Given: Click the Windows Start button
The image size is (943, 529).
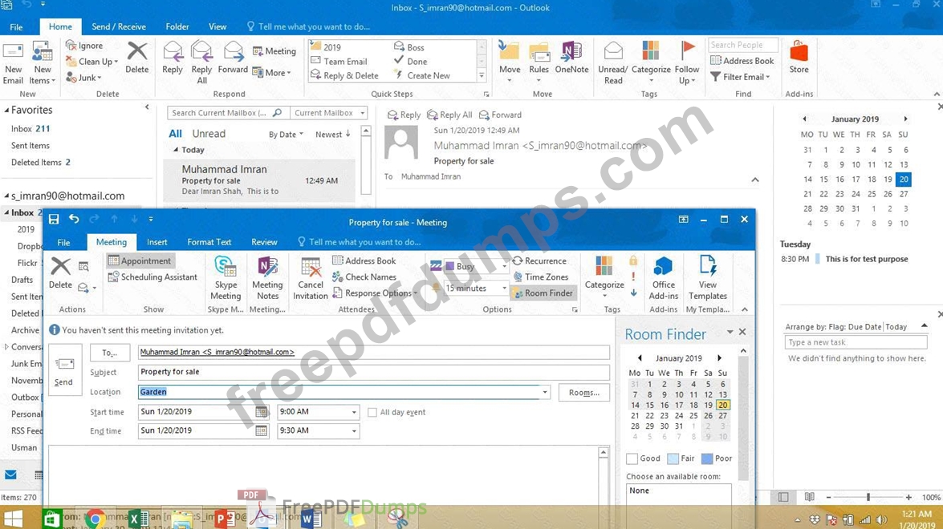Looking at the screenshot, I should [13, 518].
